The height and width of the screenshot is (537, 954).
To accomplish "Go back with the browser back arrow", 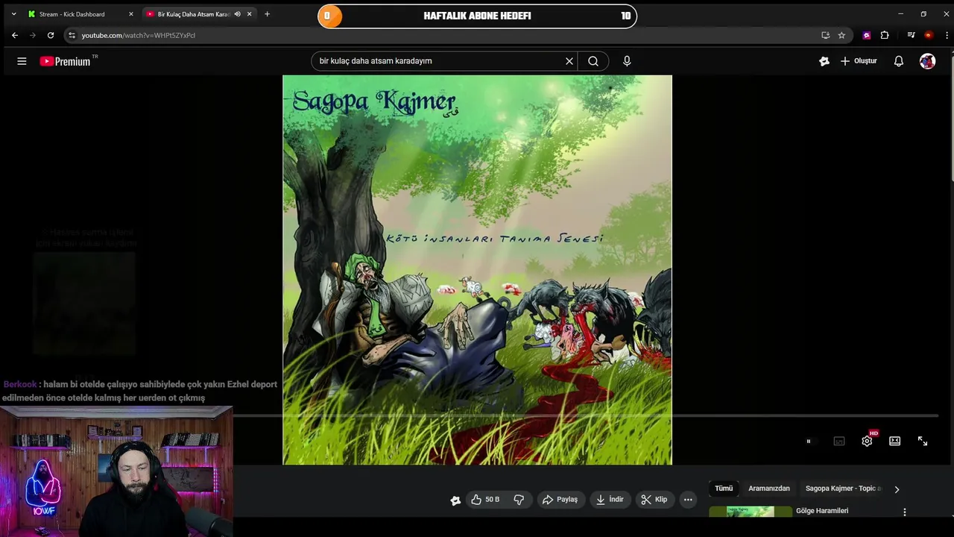I will pyautogui.click(x=15, y=35).
